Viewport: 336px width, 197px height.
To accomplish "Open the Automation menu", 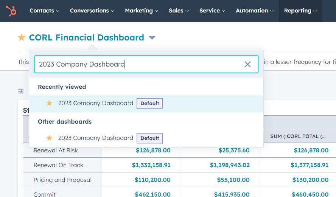I will pos(254,11).
